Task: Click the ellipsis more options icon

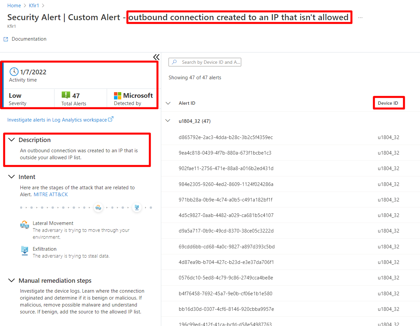Action: tap(360, 18)
